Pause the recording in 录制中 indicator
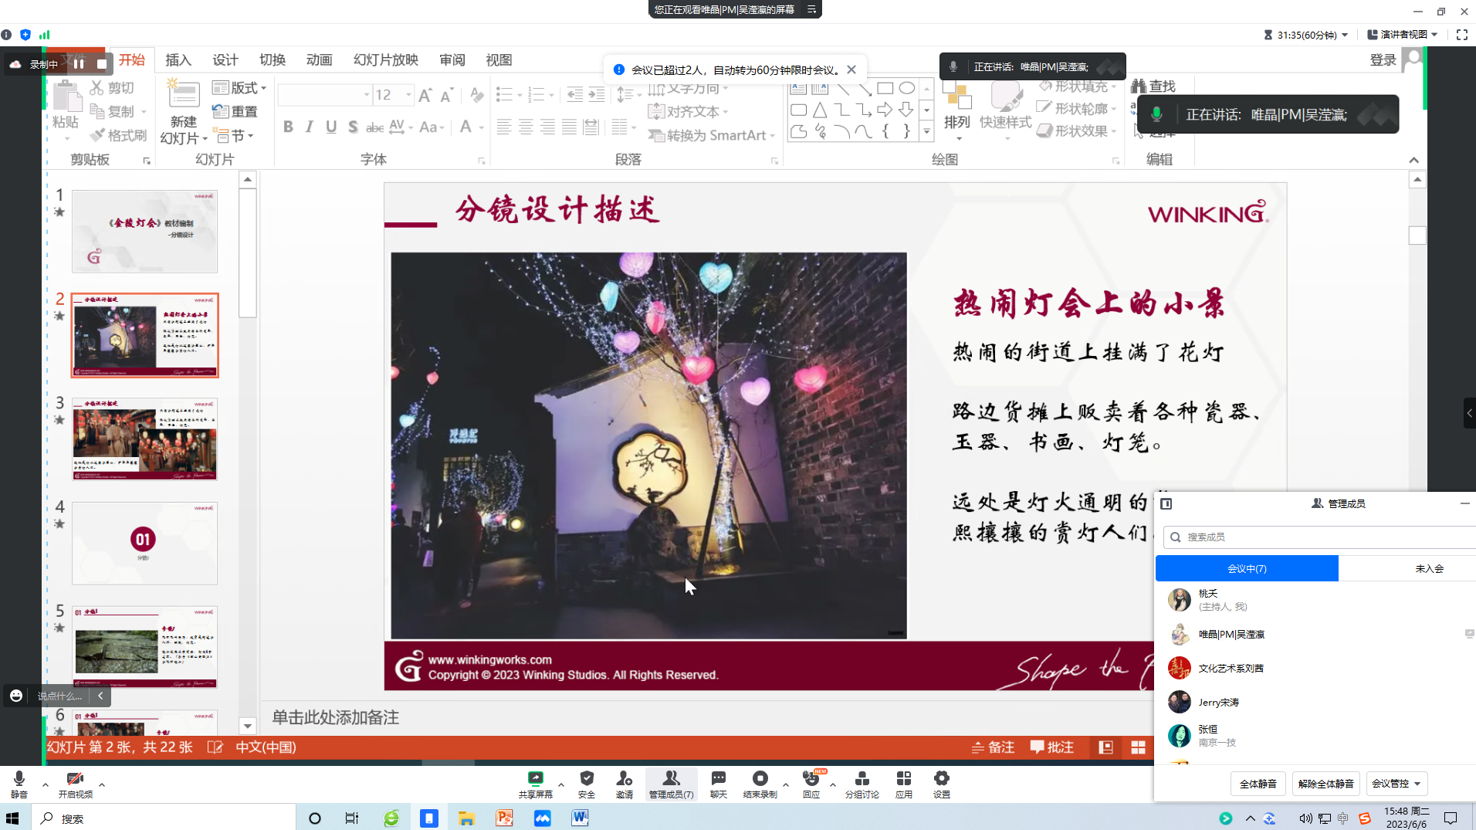 click(79, 64)
